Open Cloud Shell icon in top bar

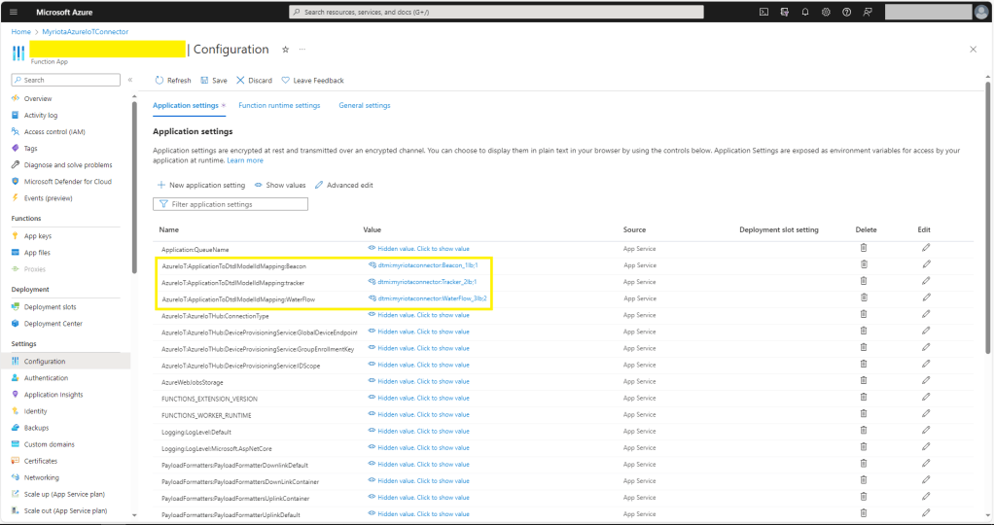(763, 12)
